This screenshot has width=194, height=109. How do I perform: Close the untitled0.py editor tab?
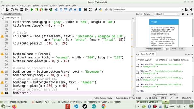point(18,18)
